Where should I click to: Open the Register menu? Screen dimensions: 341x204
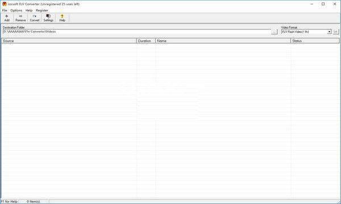tap(42, 10)
